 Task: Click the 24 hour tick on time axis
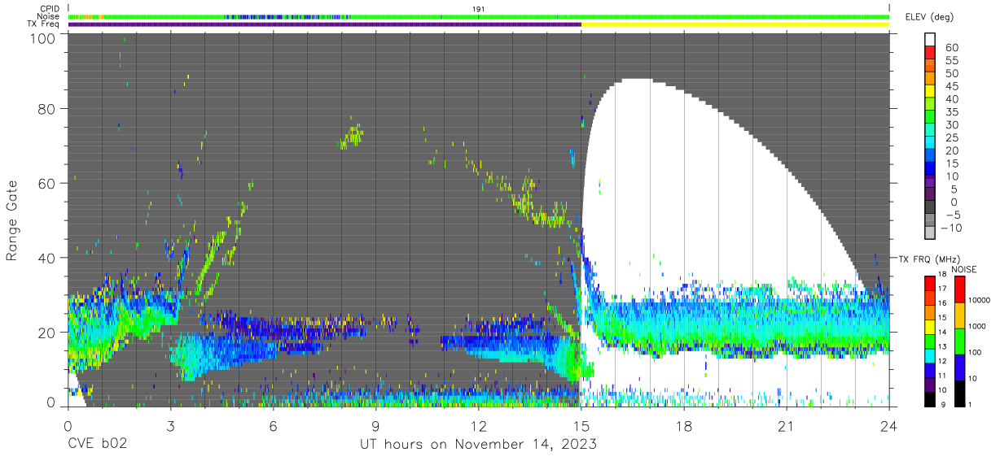889,426
